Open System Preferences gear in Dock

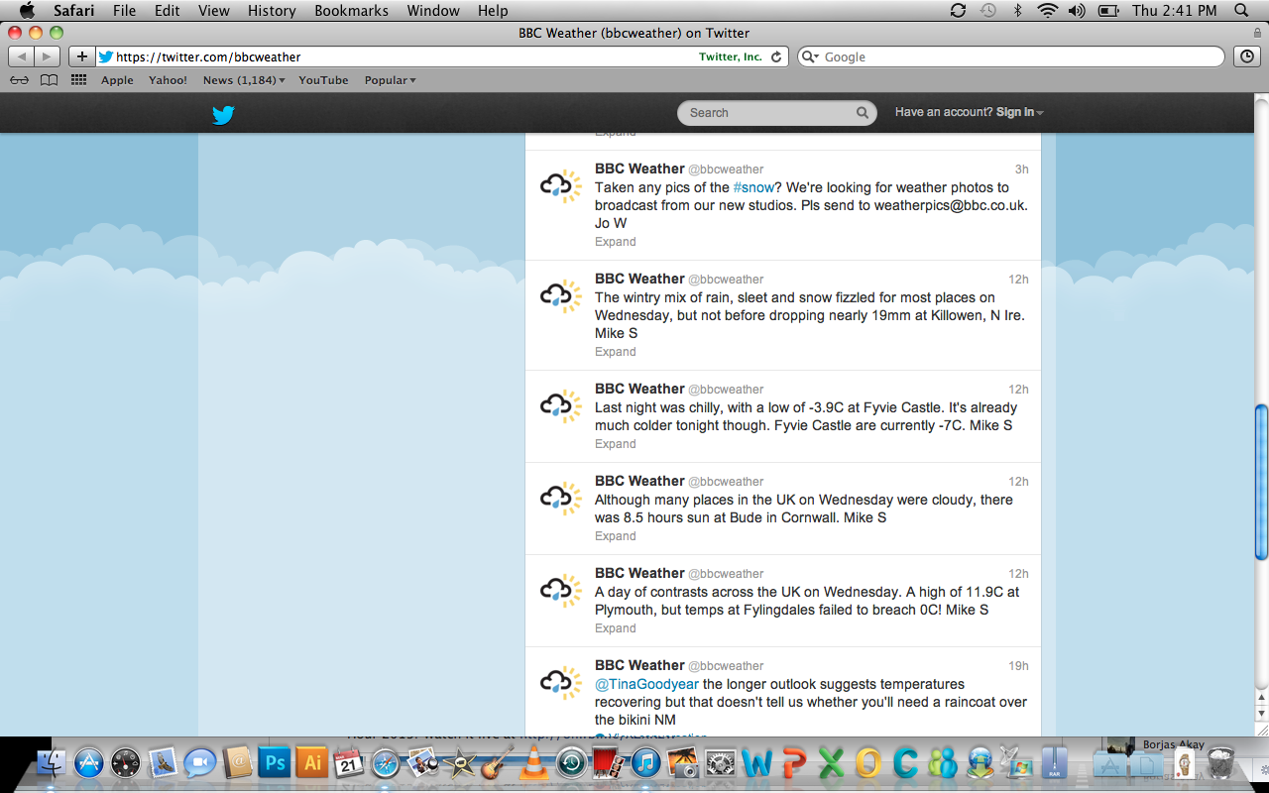(719, 762)
